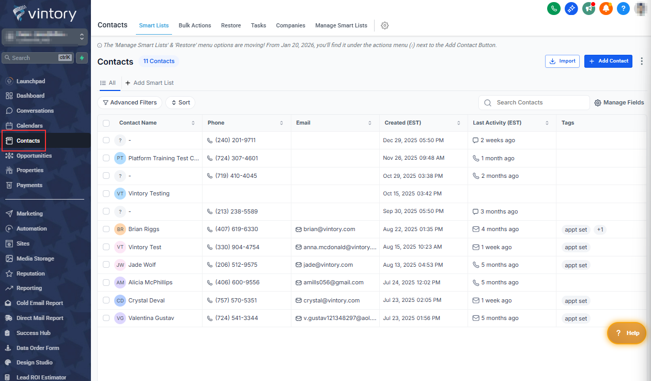Tick the select-all checkbox in table header
Image resolution: width=651 pixels, height=381 pixels.
[x=106, y=123]
